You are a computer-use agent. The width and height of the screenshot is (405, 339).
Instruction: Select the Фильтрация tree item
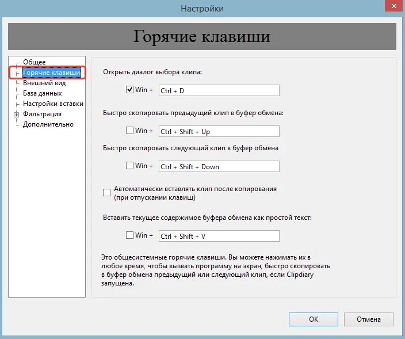click(x=42, y=114)
